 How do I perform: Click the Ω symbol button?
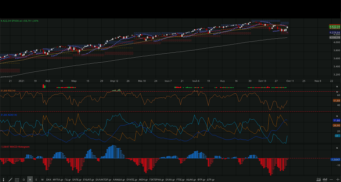pyautogui.click(x=24, y=180)
